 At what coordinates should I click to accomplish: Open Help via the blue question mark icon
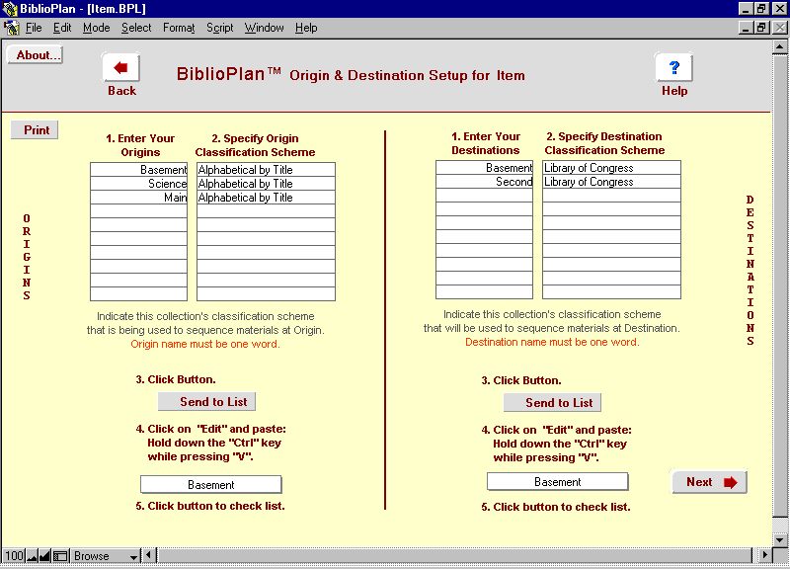[x=674, y=67]
